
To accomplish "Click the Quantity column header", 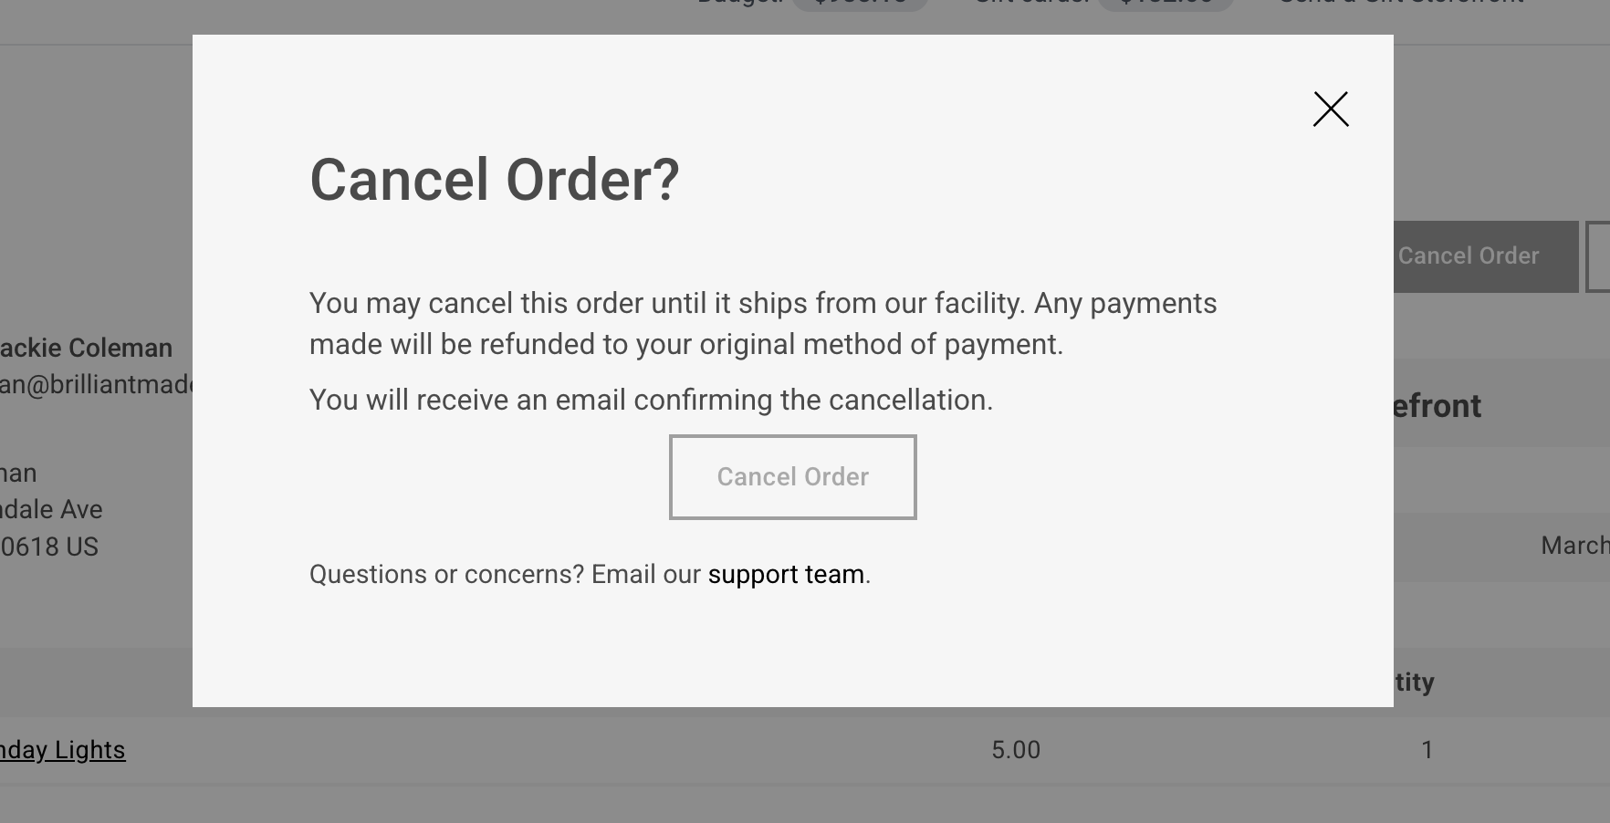I will coord(1414,682).
